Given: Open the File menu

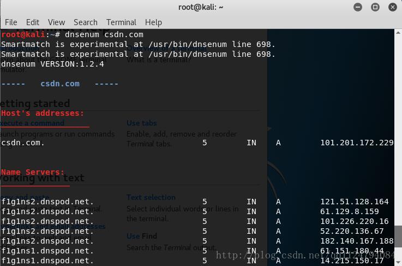Looking at the screenshot, I should click(11, 22).
